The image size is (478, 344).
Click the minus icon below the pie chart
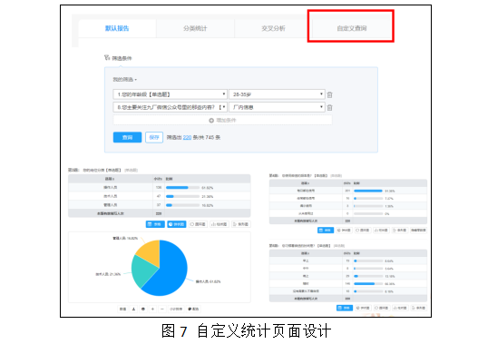pyautogui.click(x=162, y=309)
